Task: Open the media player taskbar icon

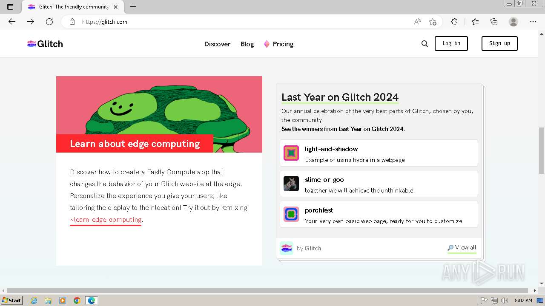Action: 63,300
